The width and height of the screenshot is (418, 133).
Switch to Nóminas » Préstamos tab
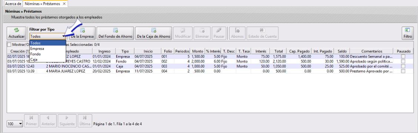[x=45, y=4]
